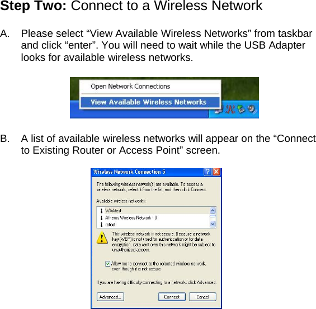Click the question mark help button in dialog title bar
Screen dimensions: 316x309
(207, 172)
